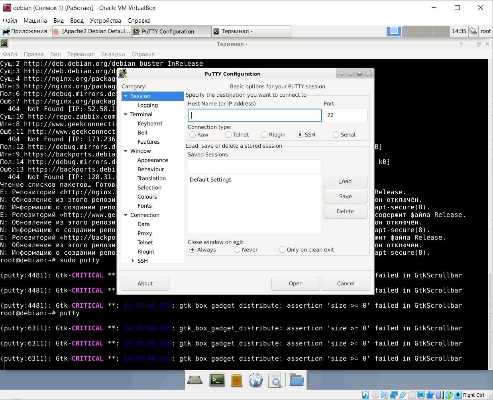Open the file manager cabinet icon in dock
The width and height of the screenshot is (493, 400).
[236, 380]
